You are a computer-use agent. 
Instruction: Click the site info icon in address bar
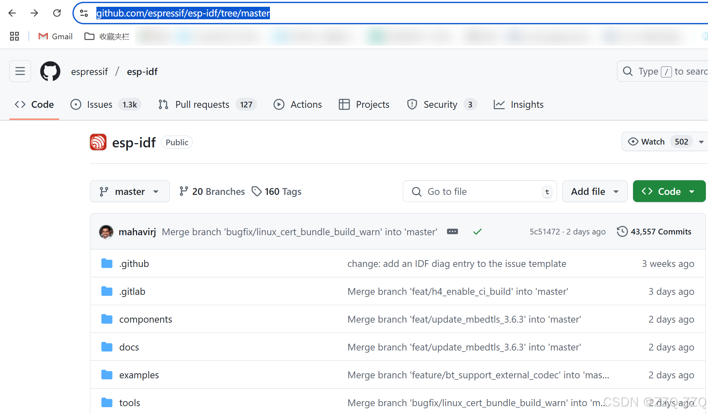pos(84,13)
